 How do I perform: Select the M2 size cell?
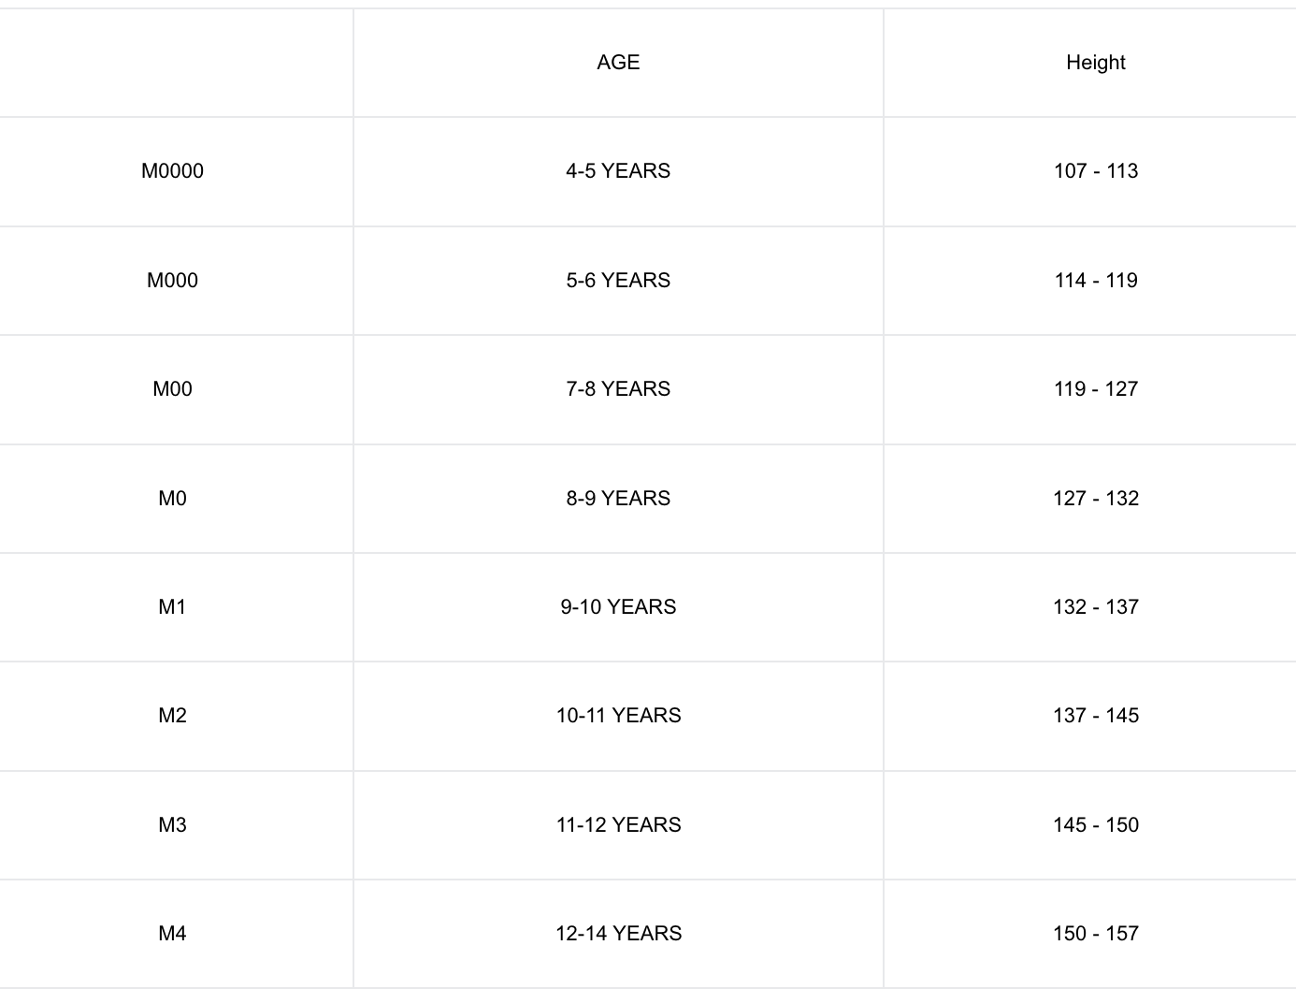click(172, 716)
